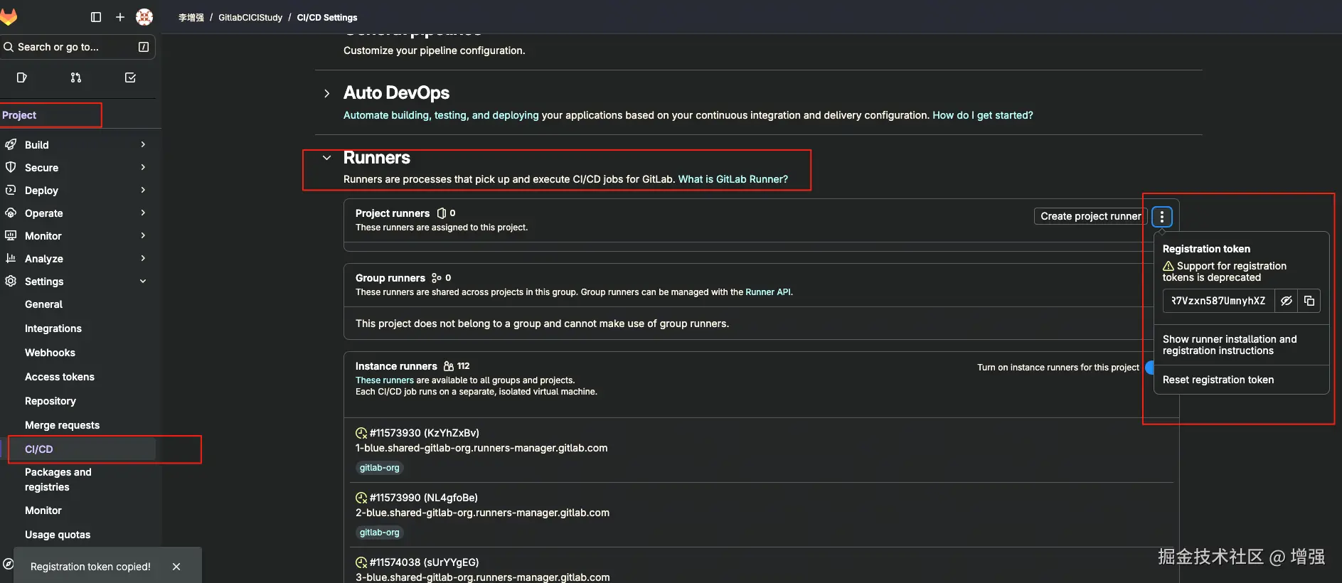This screenshot has height=583, width=1342.
Task: Open Access tokens settings page
Action: (59, 377)
